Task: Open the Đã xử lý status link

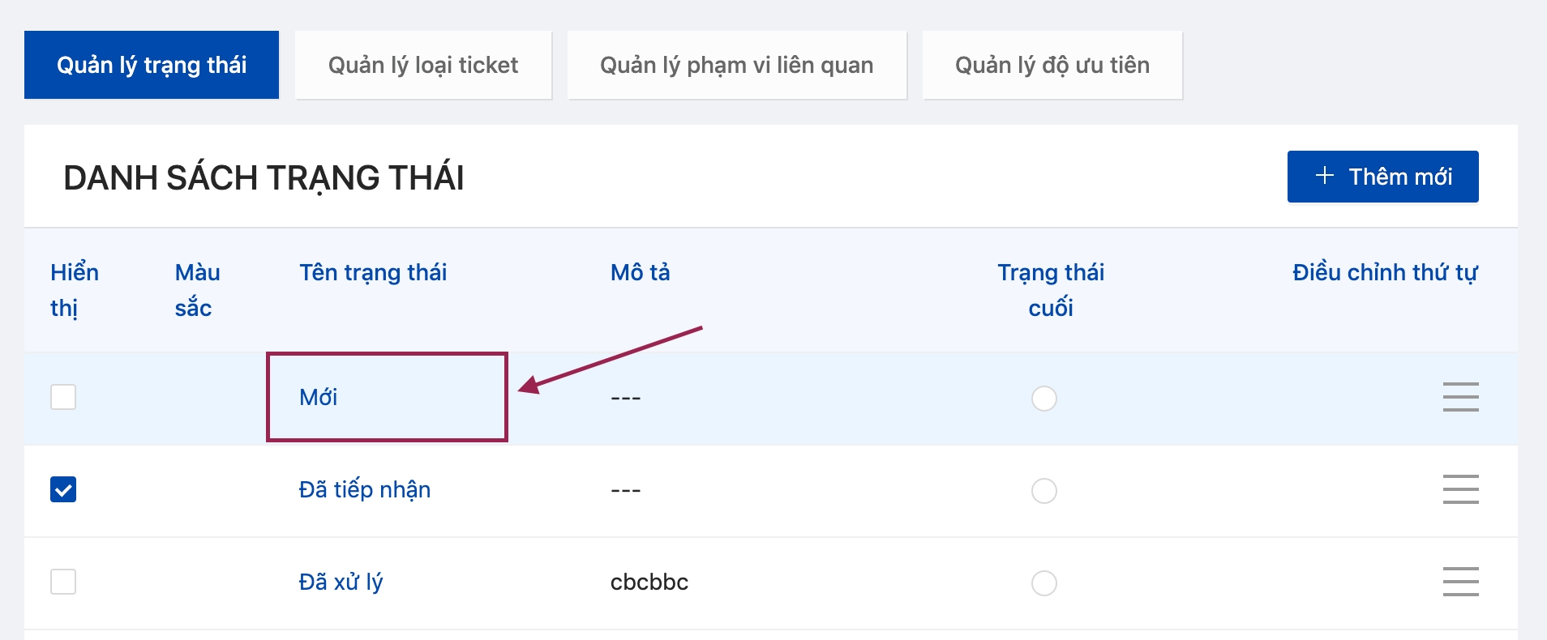Action: pyautogui.click(x=341, y=582)
